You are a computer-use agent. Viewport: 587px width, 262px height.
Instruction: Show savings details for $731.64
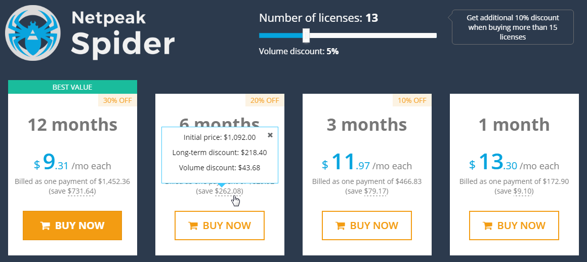81,192
